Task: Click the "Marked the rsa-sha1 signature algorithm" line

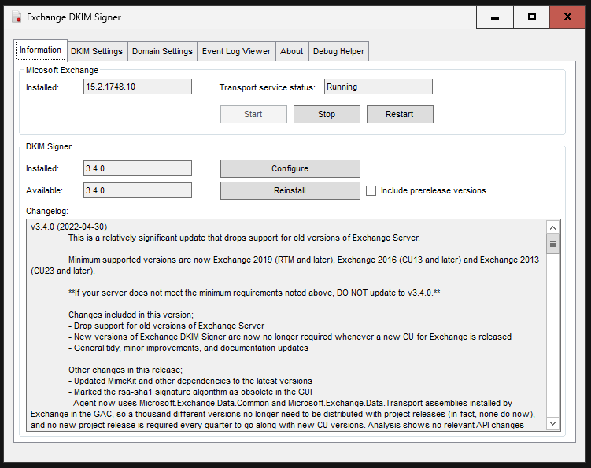Action: (x=190, y=392)
